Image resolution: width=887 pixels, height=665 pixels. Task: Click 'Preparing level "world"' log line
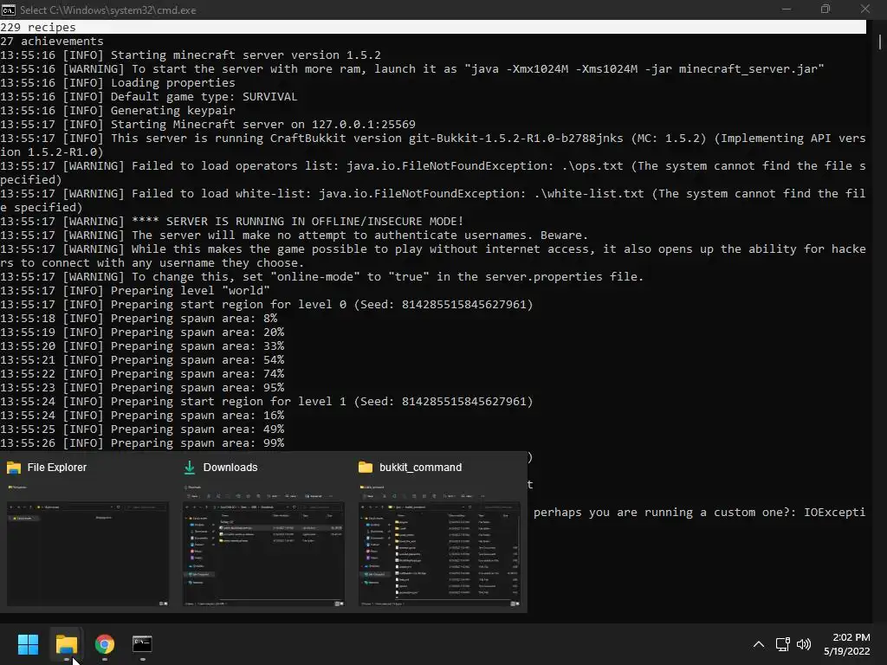click(135, 291)
